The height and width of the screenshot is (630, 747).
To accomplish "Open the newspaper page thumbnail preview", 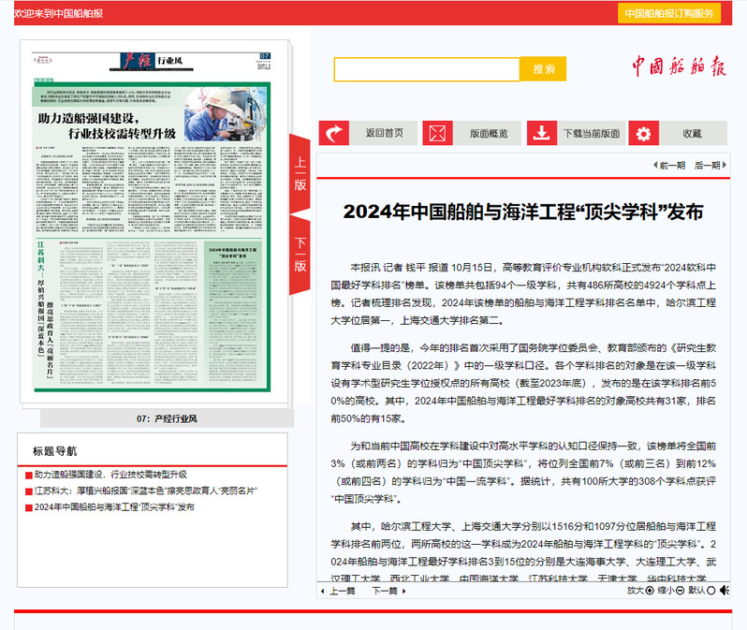I will [x=156, y=225].
